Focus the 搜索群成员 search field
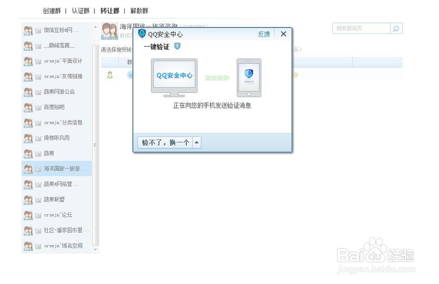This screenshot has height=284, width=439. coord(361,28)
